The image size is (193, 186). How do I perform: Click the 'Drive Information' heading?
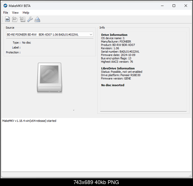coord(114,35)
